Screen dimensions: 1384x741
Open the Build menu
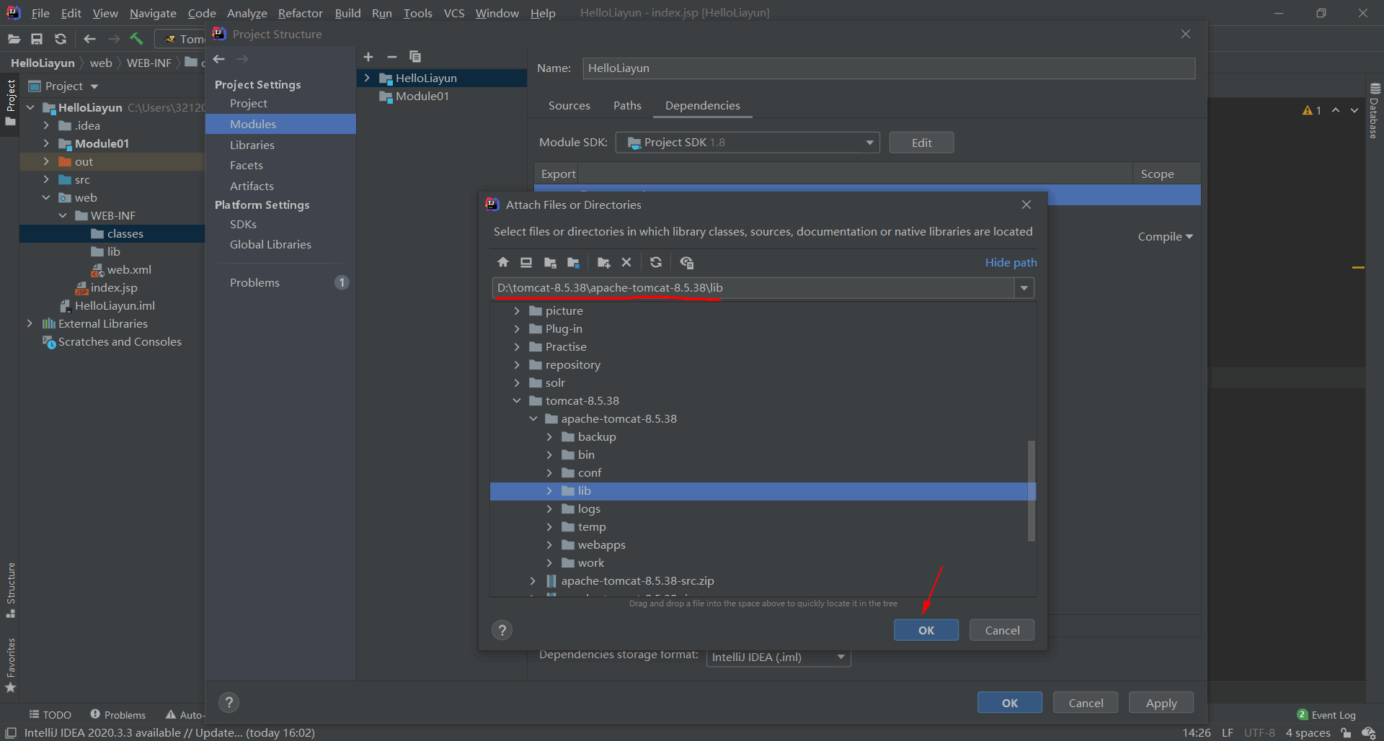pos(347,13)
